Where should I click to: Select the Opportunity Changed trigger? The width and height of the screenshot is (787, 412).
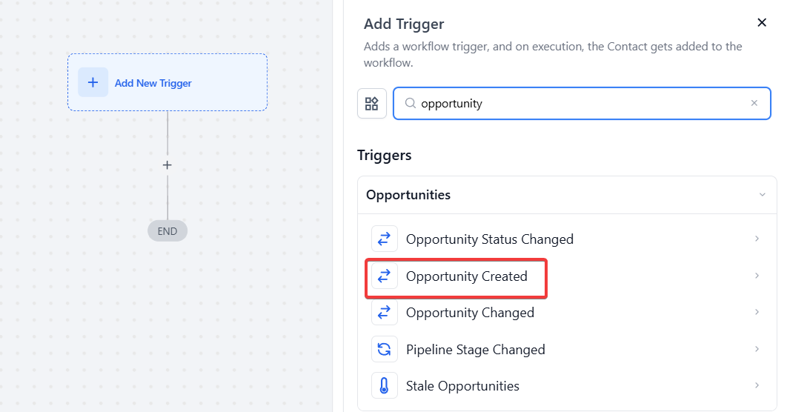[565, 313]
